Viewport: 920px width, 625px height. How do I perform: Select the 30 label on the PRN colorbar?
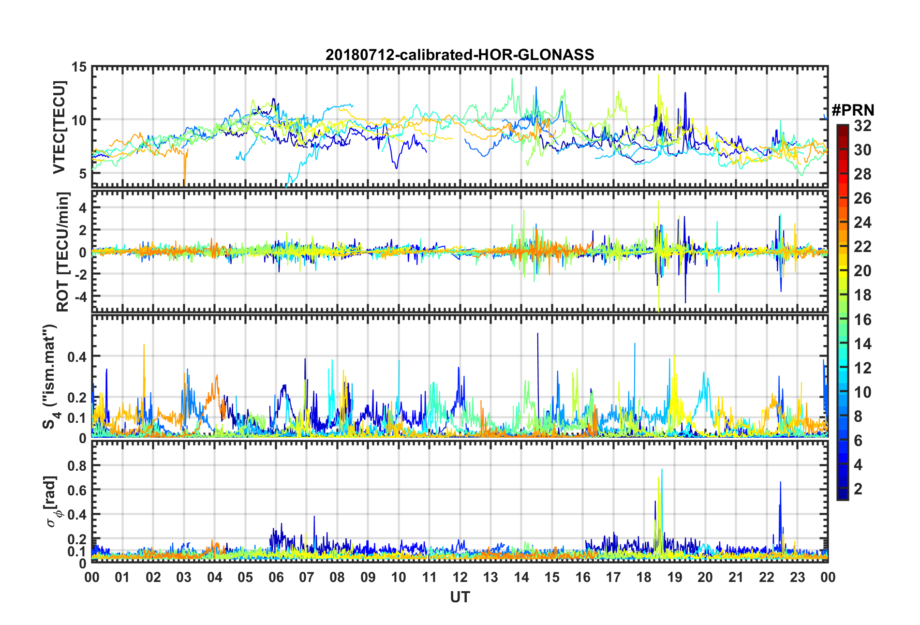862,150
